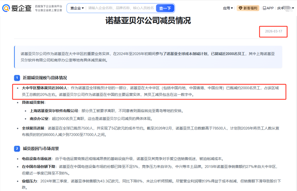Click 上海诺基亚贝尔软件有限公司 entry

click(54, 111)
